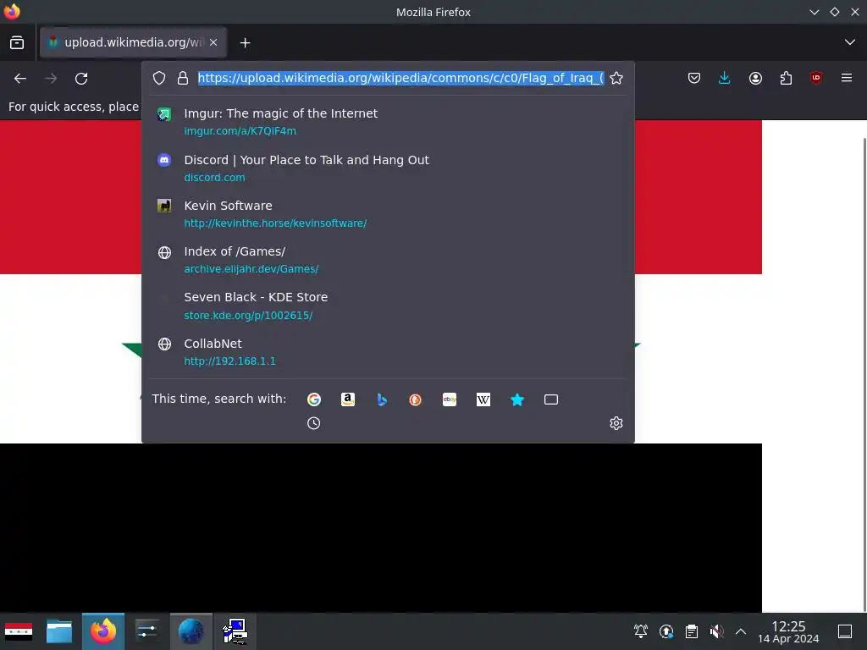The image size is (867, 650).
Task: Open the Firefox hamburger application menu
Action: 847,78
